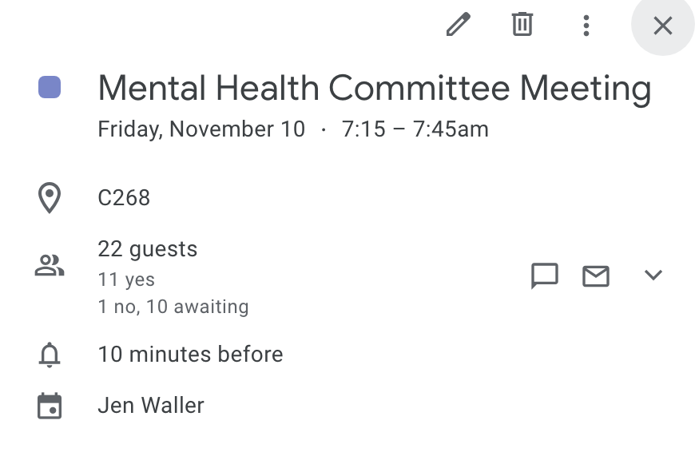Click the 11 yes response count
Image resolution: width=695 pixels, height=452 pixels.
point(126,280)
